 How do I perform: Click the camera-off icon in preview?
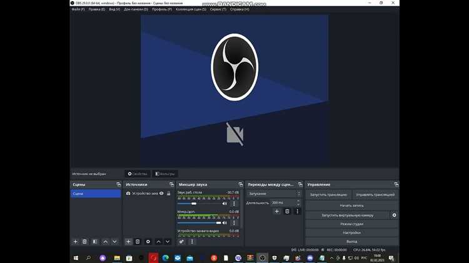(x=234, y=134)
